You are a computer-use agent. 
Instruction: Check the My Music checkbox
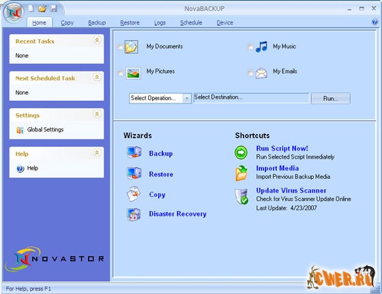click(x=250, y=46)
